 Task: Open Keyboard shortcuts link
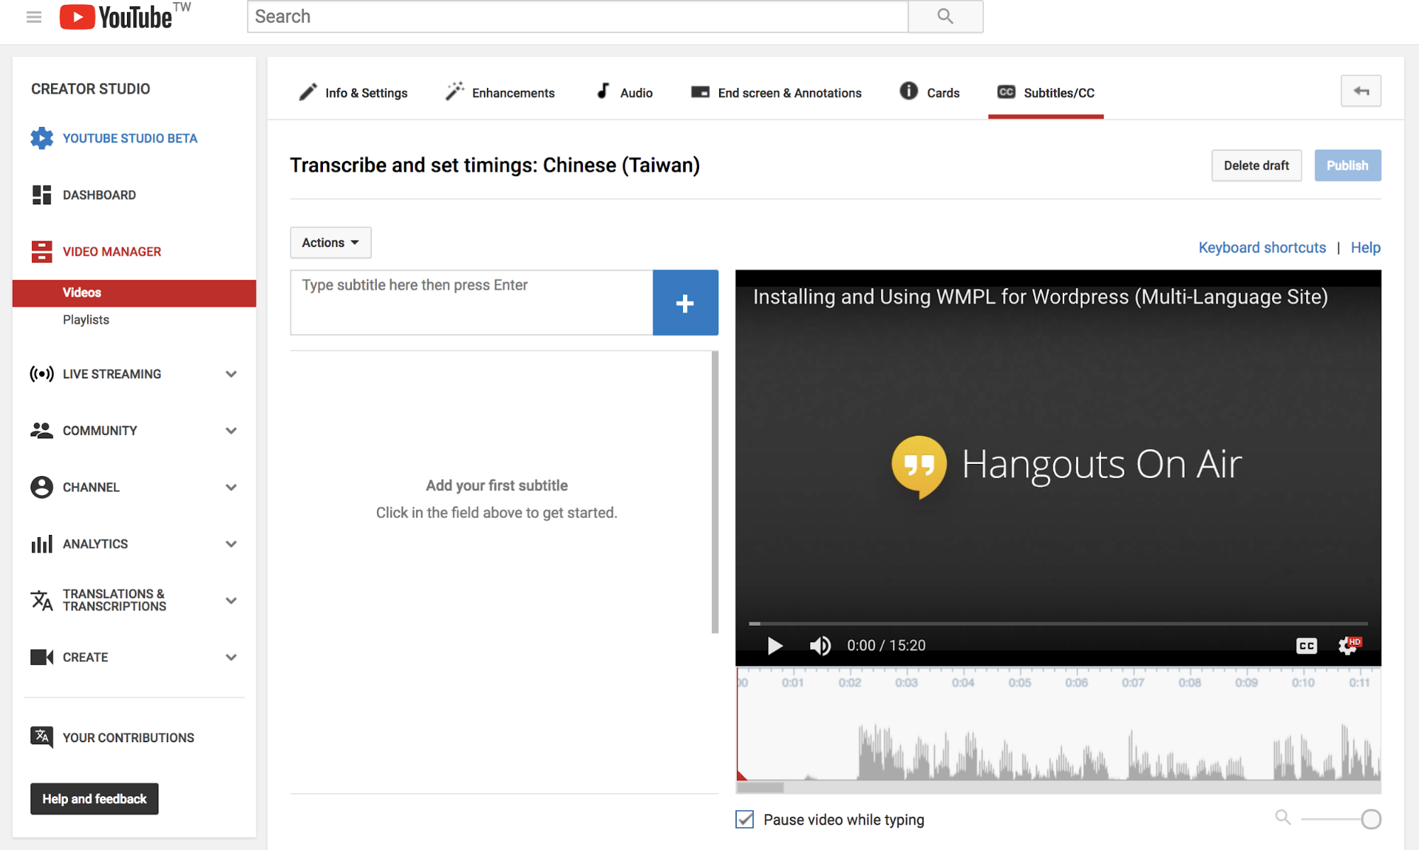coord(1262,248)
